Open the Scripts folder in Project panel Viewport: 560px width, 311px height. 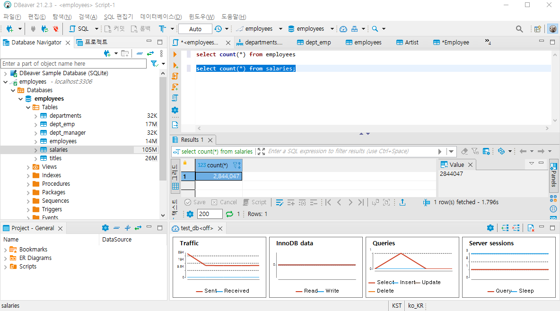point(27,267)
